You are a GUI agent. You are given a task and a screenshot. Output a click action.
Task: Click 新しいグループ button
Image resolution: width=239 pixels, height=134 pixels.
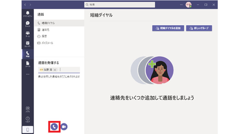coord(199,28)
